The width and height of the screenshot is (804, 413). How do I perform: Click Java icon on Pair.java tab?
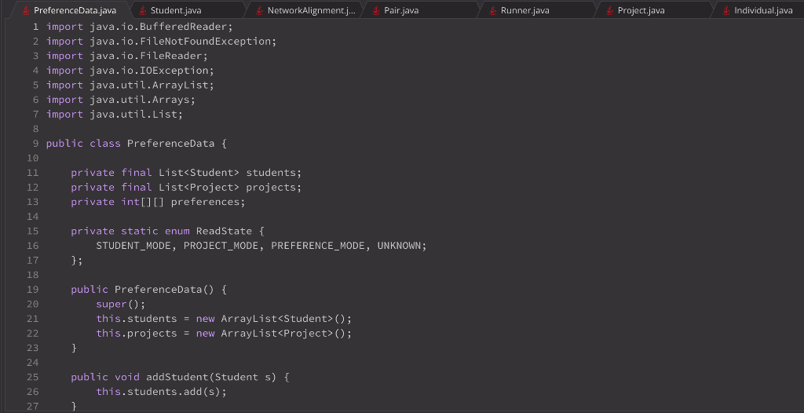376,10
